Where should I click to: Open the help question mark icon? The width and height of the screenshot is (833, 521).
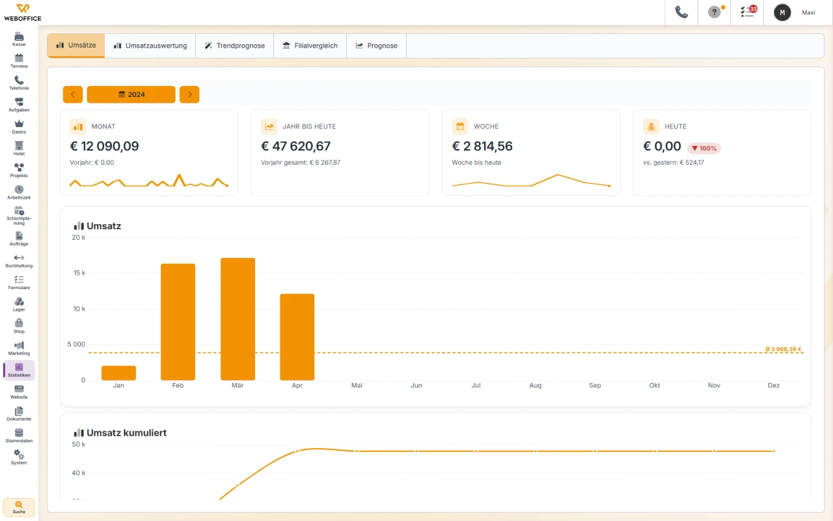715,12
